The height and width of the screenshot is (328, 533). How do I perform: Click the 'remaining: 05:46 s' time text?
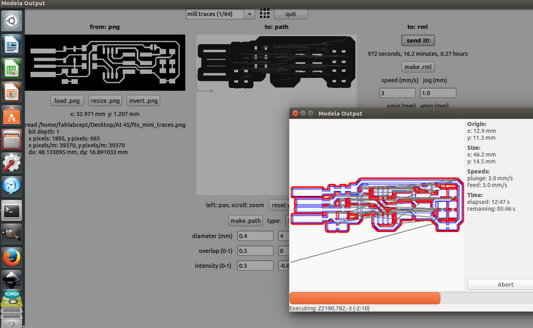point(491,209)
